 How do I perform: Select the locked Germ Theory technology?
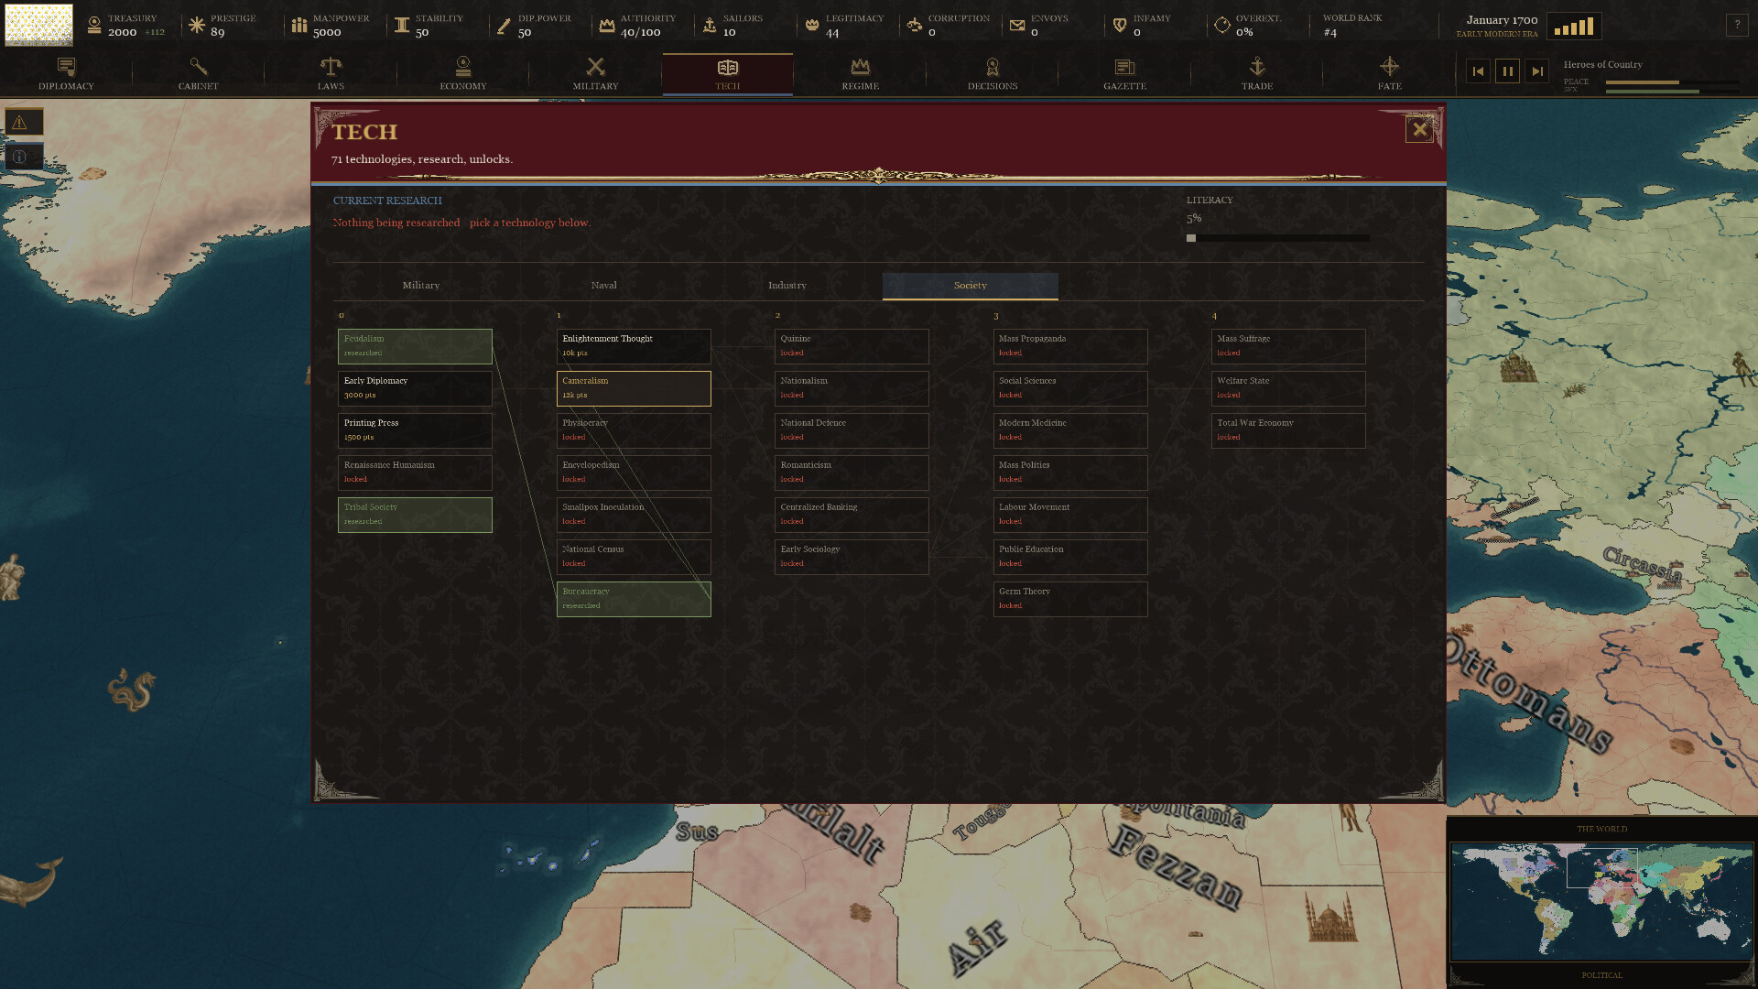pyautogui.click(x=1070, y=599)
